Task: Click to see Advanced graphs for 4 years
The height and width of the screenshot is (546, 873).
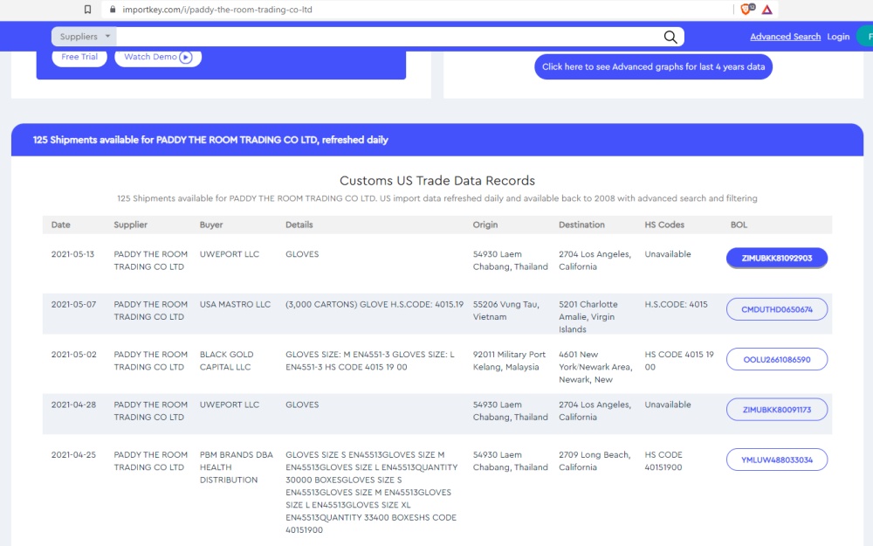Action: coord(653,67)
